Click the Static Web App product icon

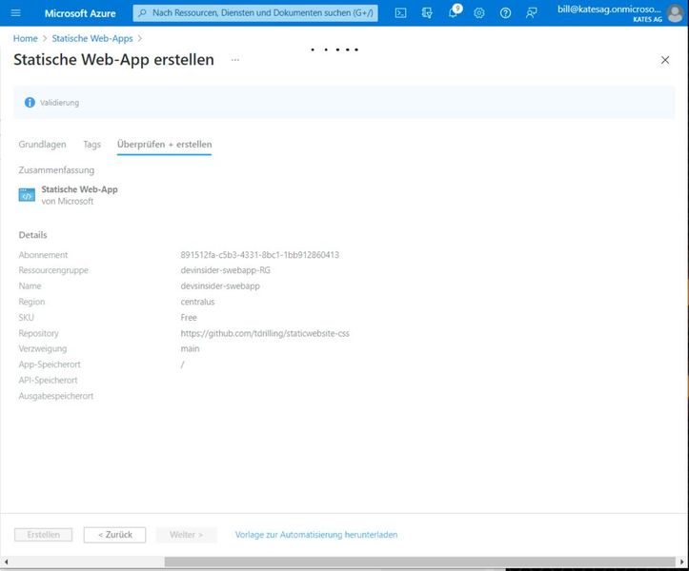tap(27, 194)
